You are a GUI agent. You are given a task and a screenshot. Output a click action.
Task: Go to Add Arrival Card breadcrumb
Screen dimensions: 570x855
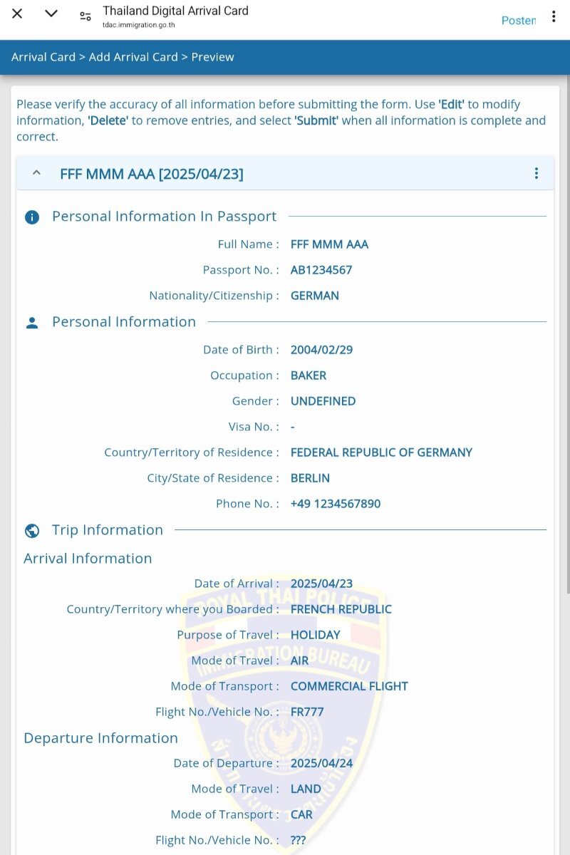coord(133,57)
